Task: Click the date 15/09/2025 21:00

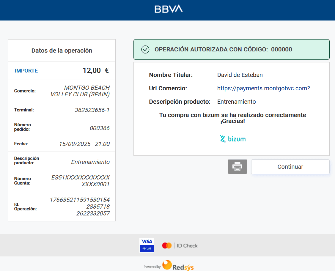Action: click(x=84, y=144)
